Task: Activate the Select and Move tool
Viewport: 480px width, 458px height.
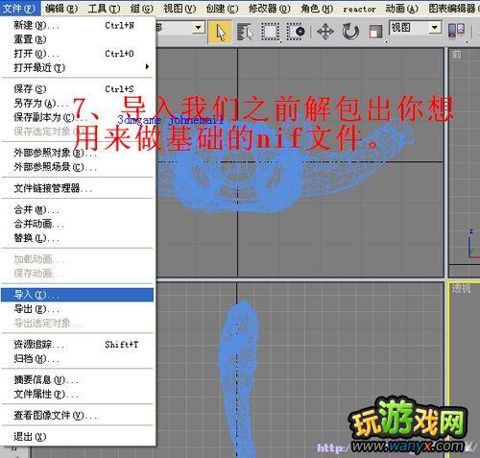Action: pos(325,32)
